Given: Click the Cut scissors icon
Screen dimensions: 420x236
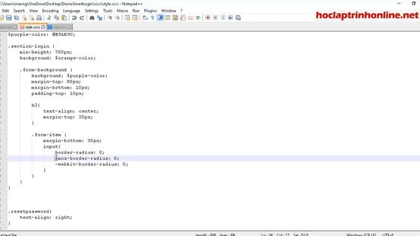Looking at the screenshot, I should click(49, 18).
